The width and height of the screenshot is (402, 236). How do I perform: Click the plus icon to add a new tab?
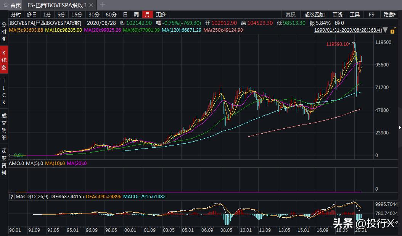pos(102,5)
